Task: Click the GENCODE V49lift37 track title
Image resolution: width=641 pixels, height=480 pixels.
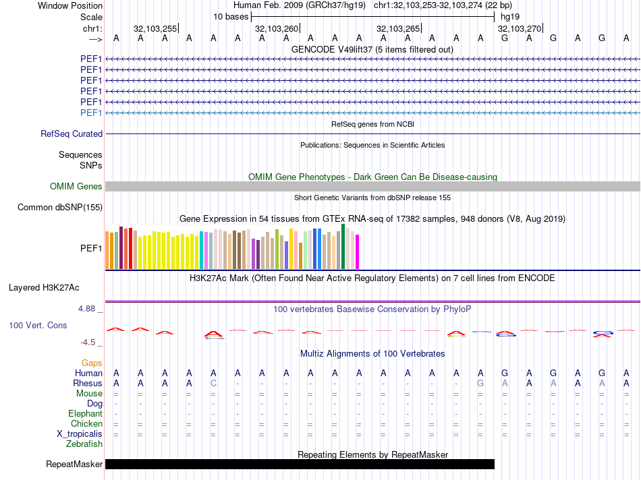Action: pyautogui.click(x=372, y=50)
